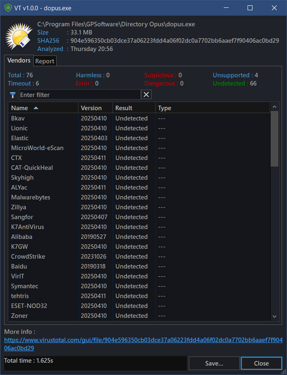Viewport: 287px width, 375px height.
Task: Click Sangfor's version 20250407 cell
Action: pyautogui.click(x=94, y=217)
